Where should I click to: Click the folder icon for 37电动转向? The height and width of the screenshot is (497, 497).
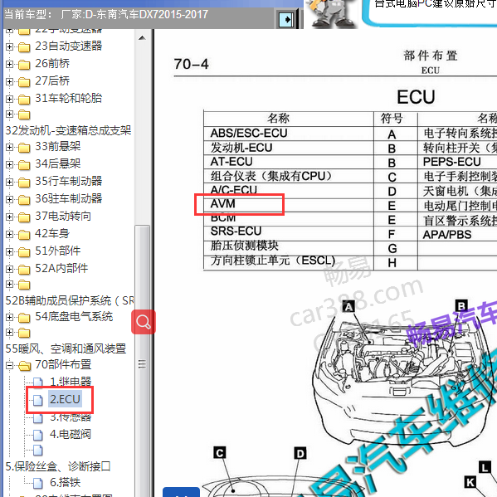24,217
